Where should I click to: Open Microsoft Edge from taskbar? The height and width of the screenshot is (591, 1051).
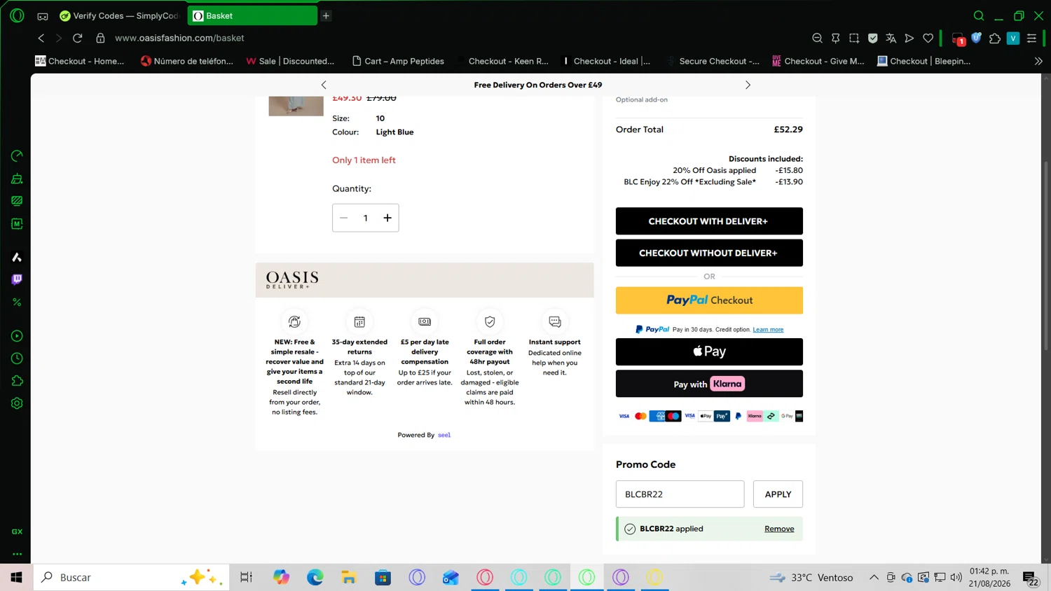[315, 578]
